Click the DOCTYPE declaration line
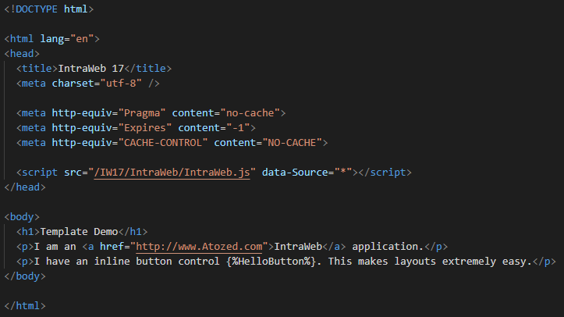 tap(48, 9)
